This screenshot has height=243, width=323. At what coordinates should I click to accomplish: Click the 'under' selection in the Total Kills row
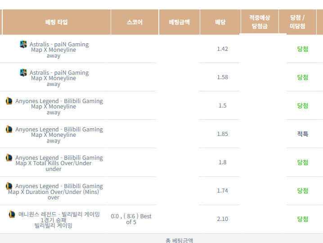click(x=54, y=169)
